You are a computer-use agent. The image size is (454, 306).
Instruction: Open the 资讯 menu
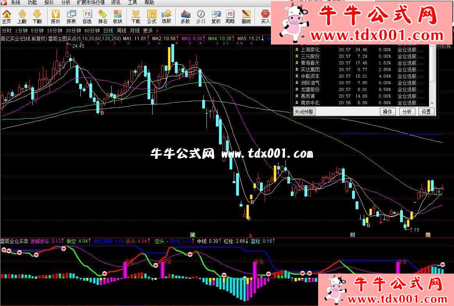click(x=116, y=3)
